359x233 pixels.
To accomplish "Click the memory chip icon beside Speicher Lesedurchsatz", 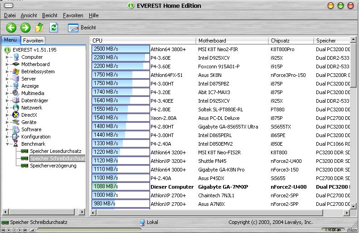I will 24,151.
